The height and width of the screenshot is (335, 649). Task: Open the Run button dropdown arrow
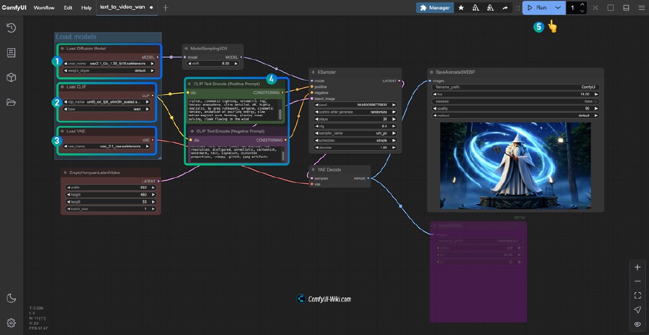click(x=557, y=8)
